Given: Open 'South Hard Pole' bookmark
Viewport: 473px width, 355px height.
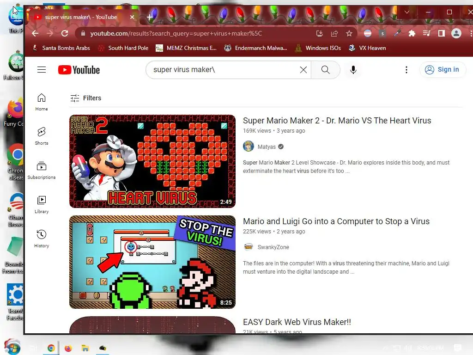Looking at the screenshot, I should coord(124,48).
